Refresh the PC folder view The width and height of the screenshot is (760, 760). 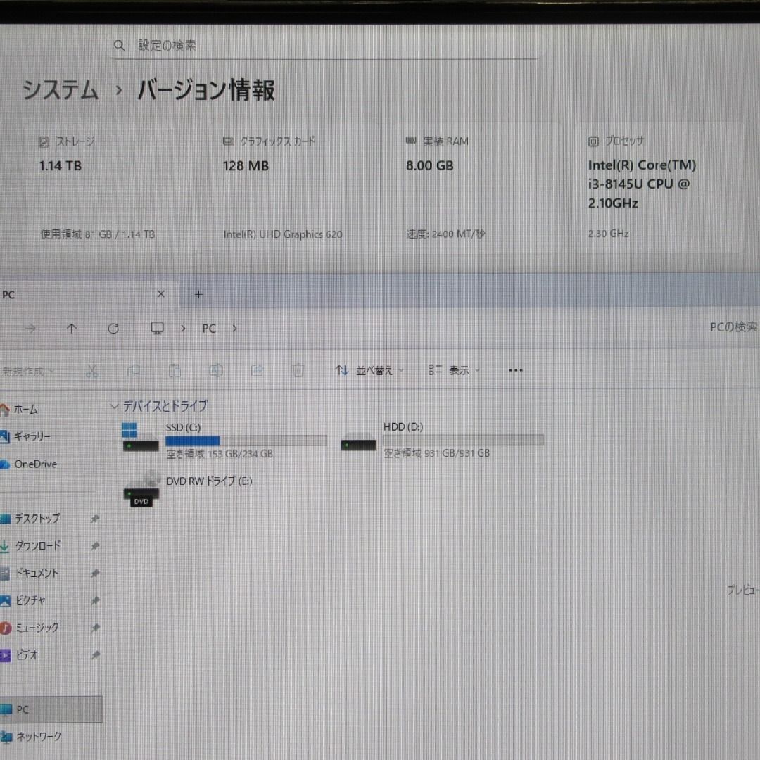(x=113, y=329)
